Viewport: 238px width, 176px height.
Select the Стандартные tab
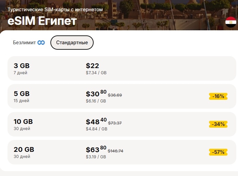click(72, 43)
